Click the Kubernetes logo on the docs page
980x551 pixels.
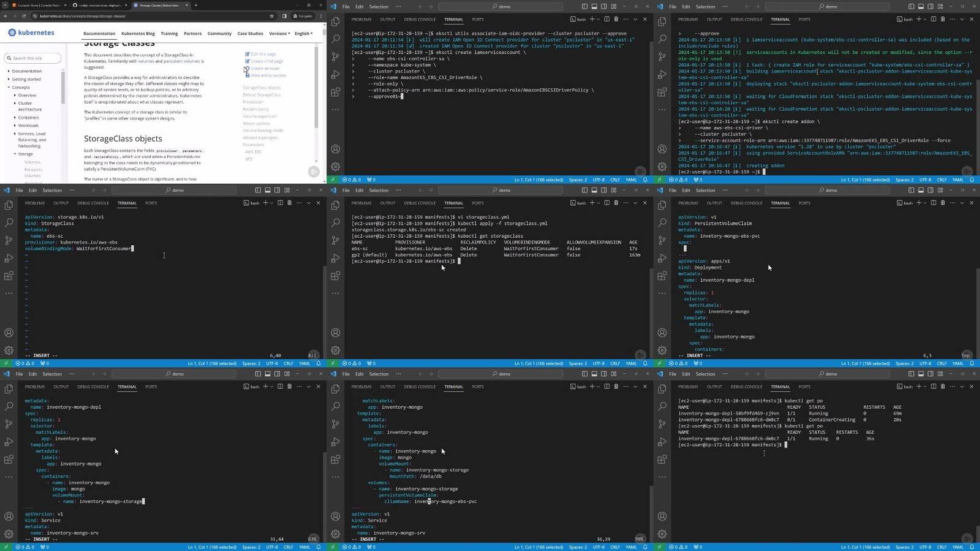click(31, 32)
